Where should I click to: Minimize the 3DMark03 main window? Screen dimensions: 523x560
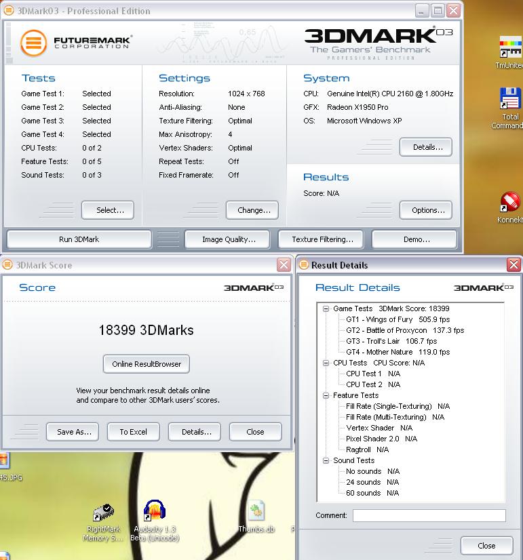[x=422, y=11]
